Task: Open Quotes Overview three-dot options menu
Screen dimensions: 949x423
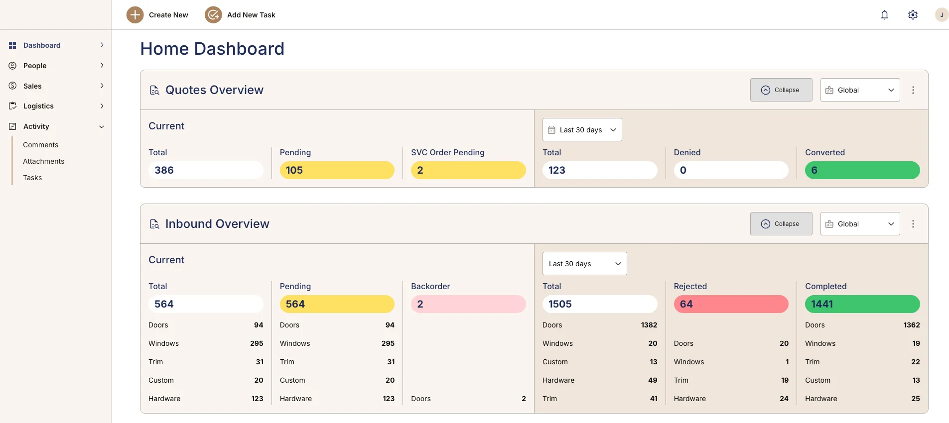Action: (913, 90)
